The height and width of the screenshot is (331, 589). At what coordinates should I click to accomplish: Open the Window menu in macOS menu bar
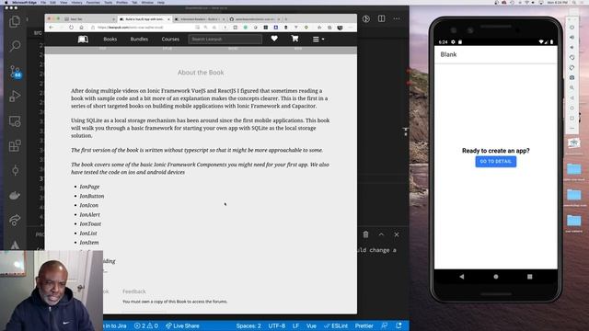(x=147, y=2)
